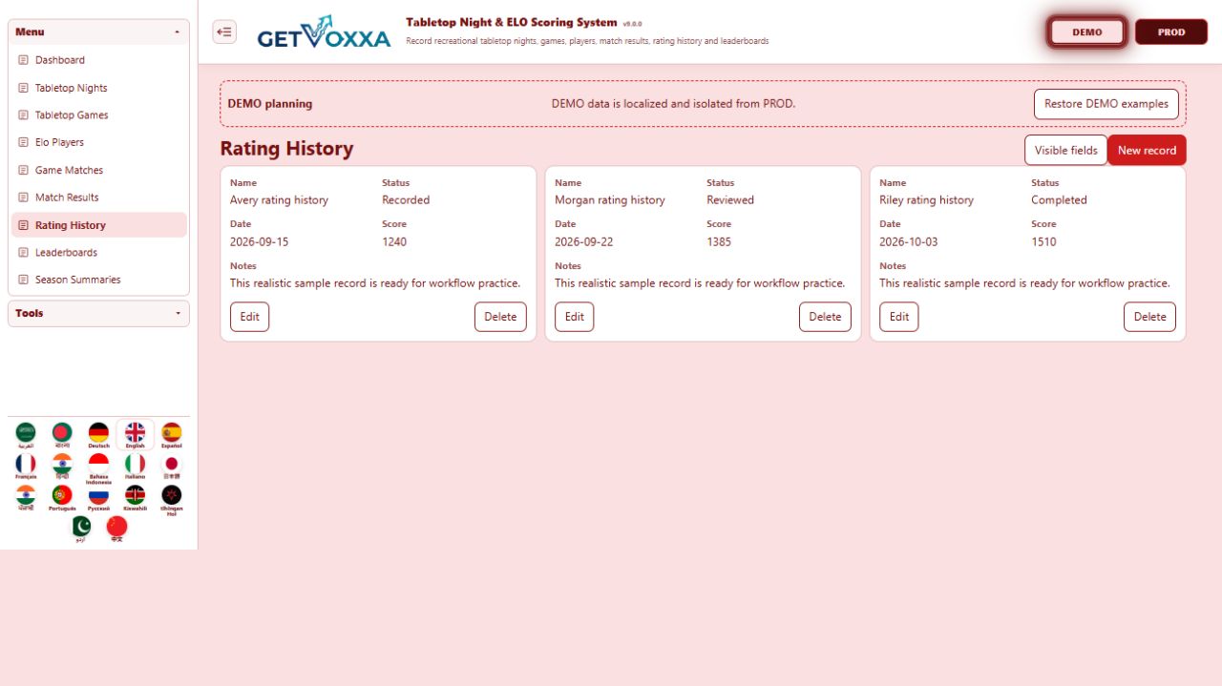Collapse the Menu section
The width and height of the screenshot is (1222, 686).
coord(98,31)
